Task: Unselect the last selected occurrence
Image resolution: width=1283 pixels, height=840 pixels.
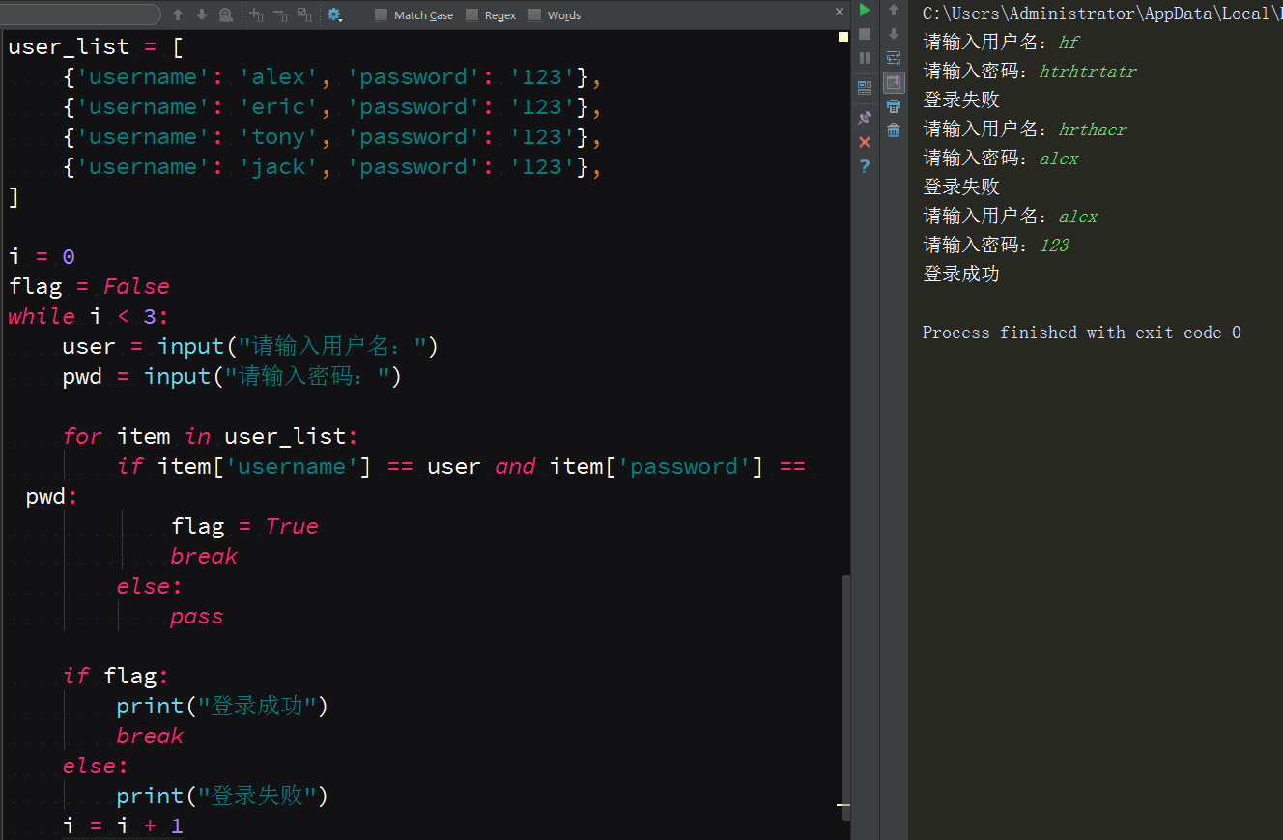Action: tap(280, 14)
